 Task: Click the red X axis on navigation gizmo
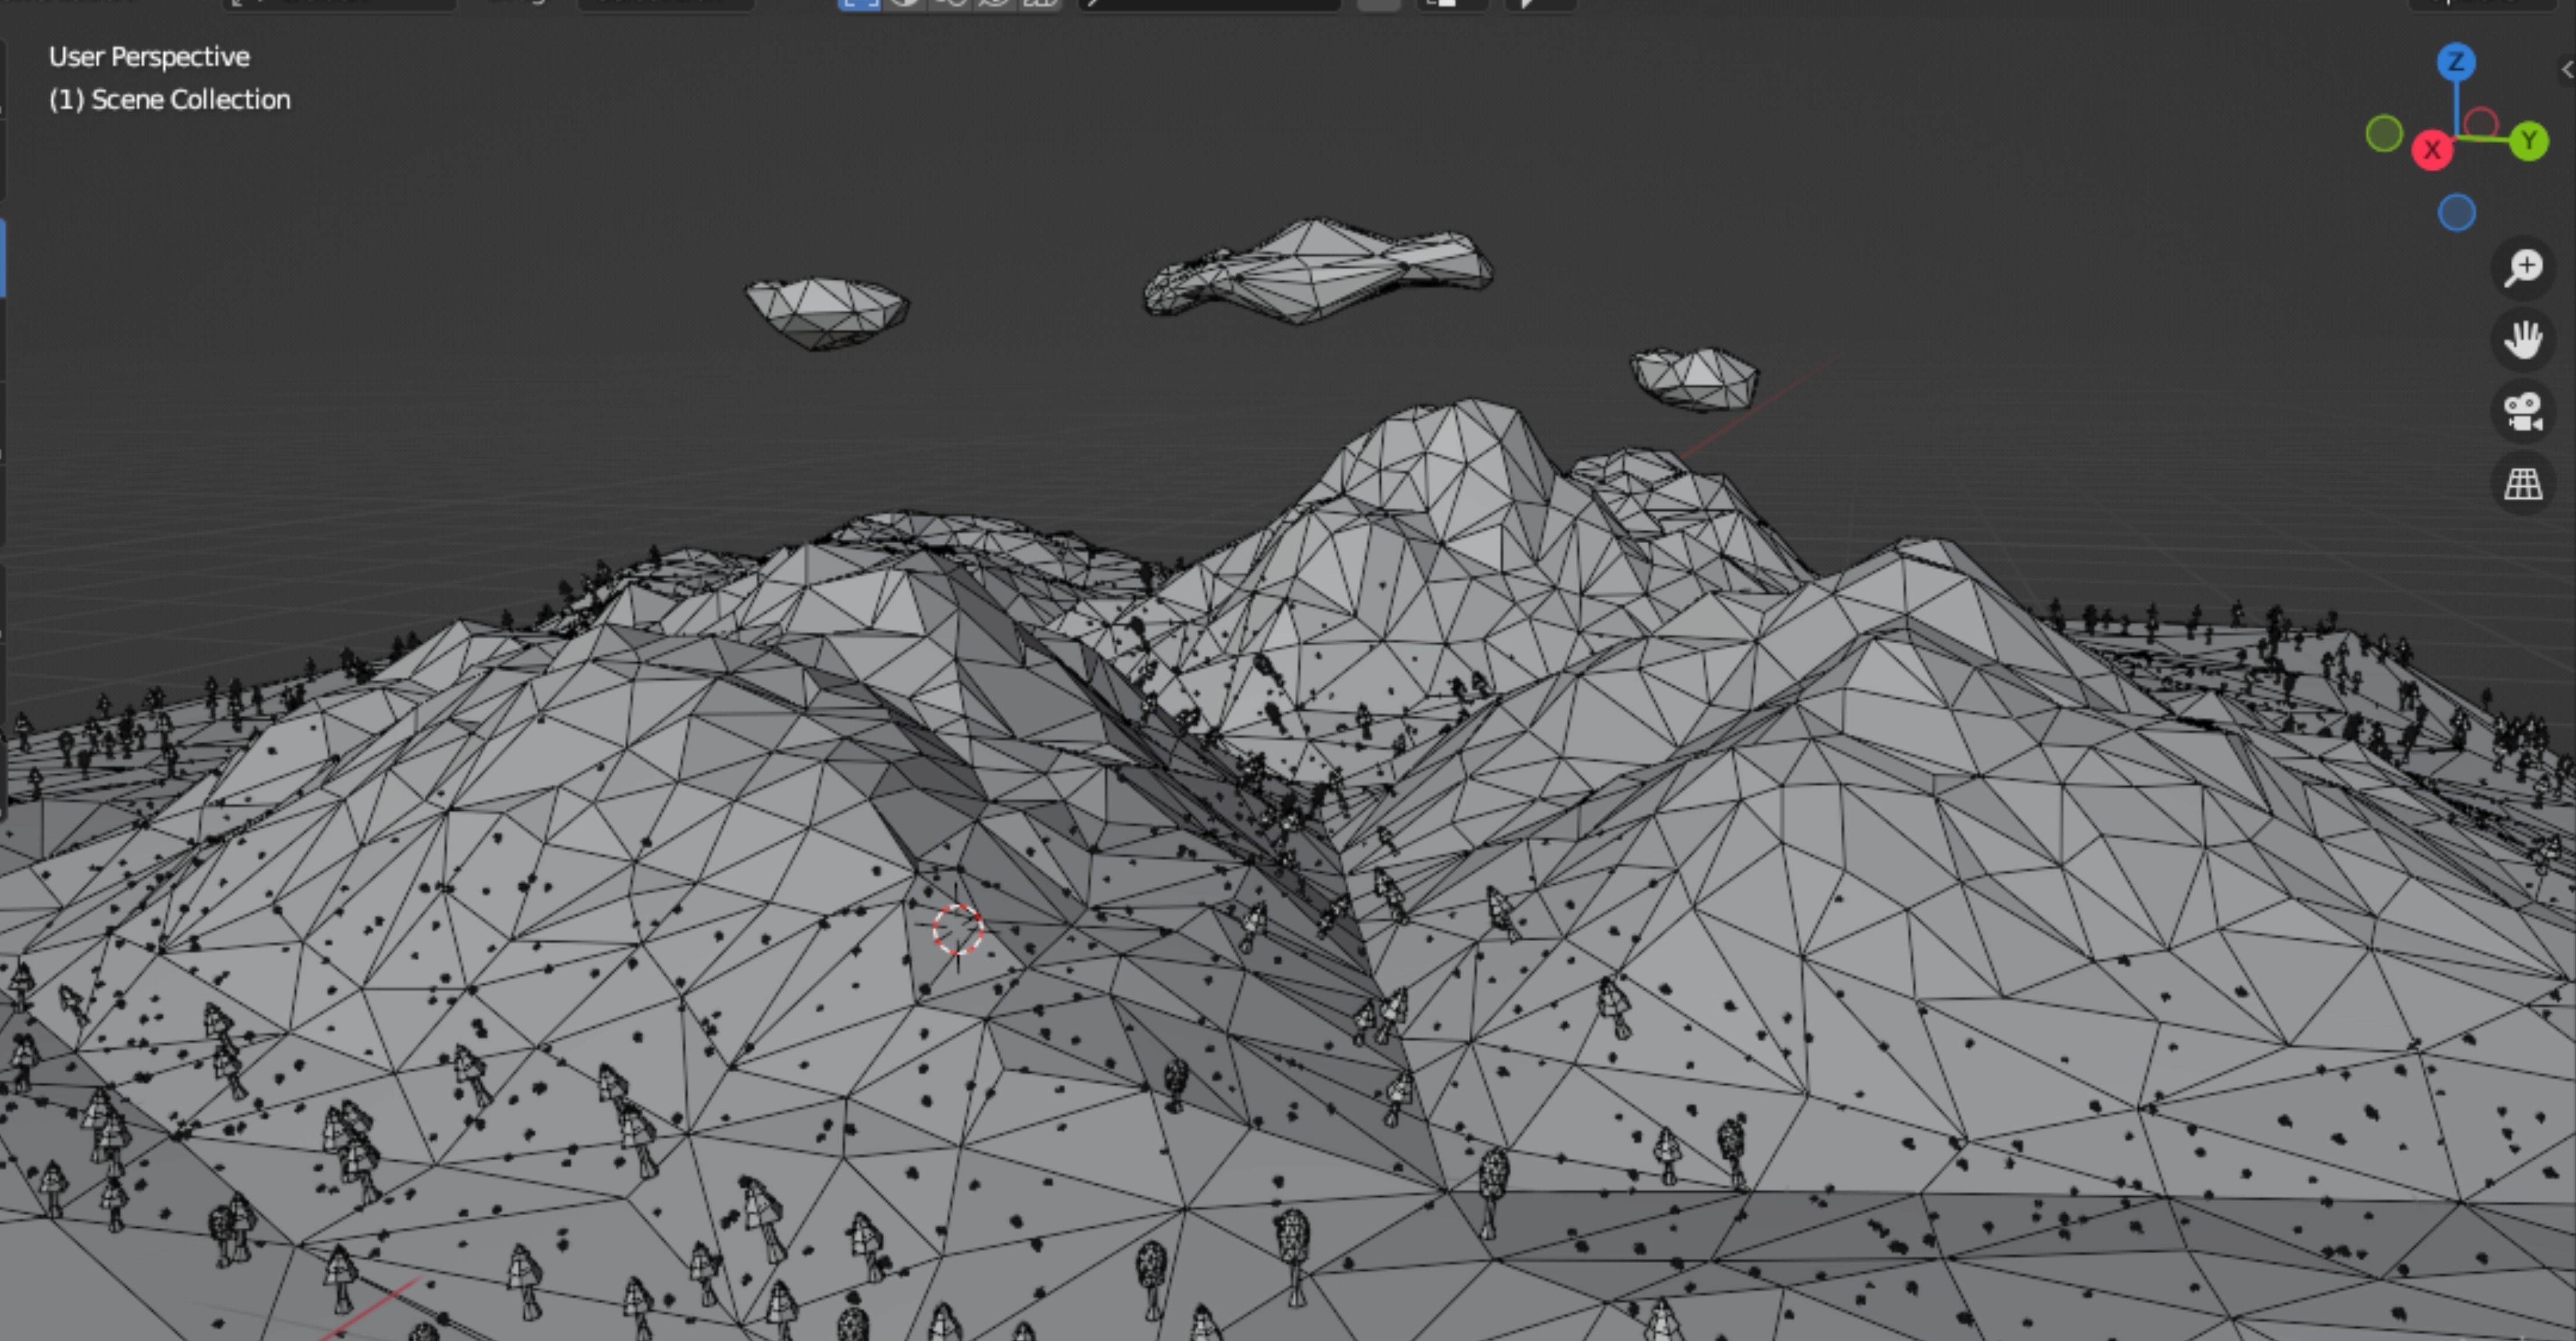[x=2432, y=151]
